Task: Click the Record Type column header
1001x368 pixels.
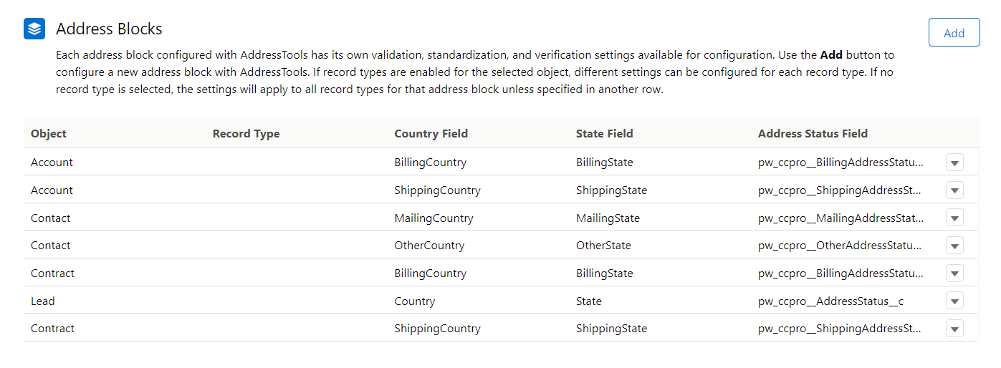Action: point(246,134)
